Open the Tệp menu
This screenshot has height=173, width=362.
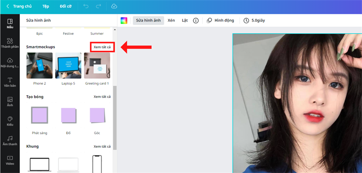46,6
